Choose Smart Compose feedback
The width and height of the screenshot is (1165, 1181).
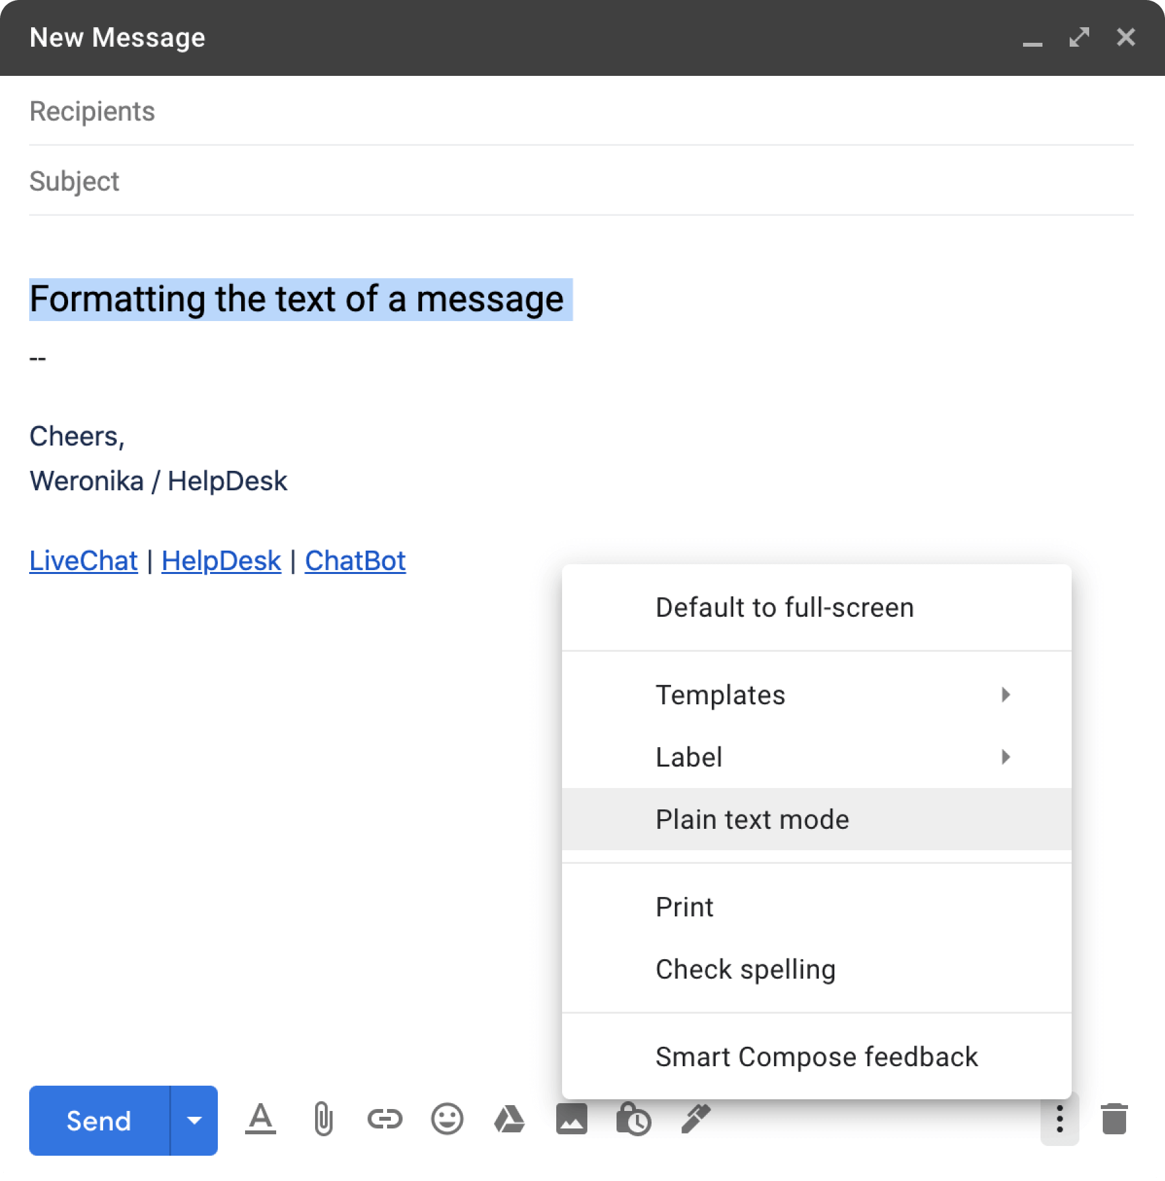pyautogui.click(x=816, y=1056)
